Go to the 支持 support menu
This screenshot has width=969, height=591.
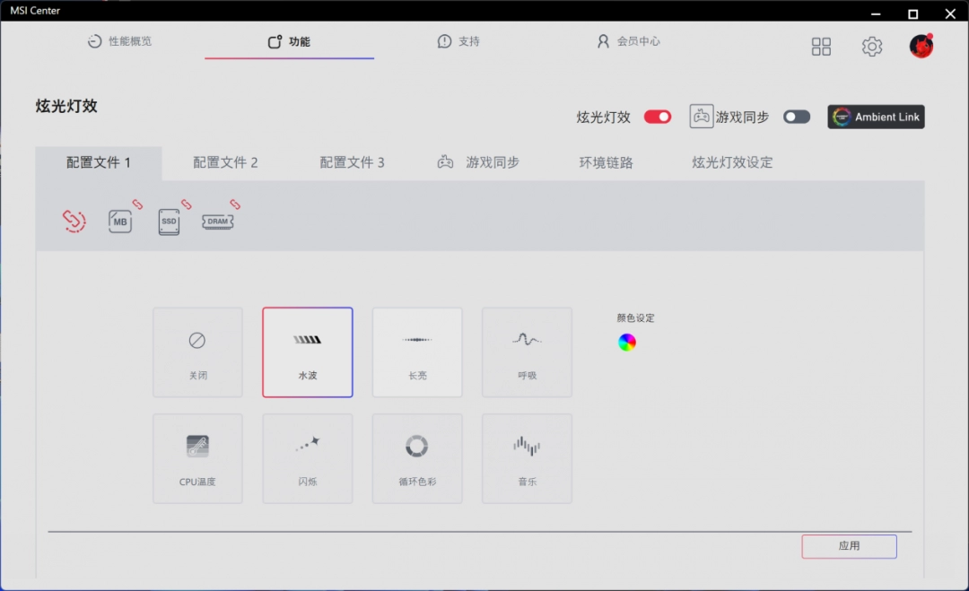pyautogui.click(x=458, y=41)
